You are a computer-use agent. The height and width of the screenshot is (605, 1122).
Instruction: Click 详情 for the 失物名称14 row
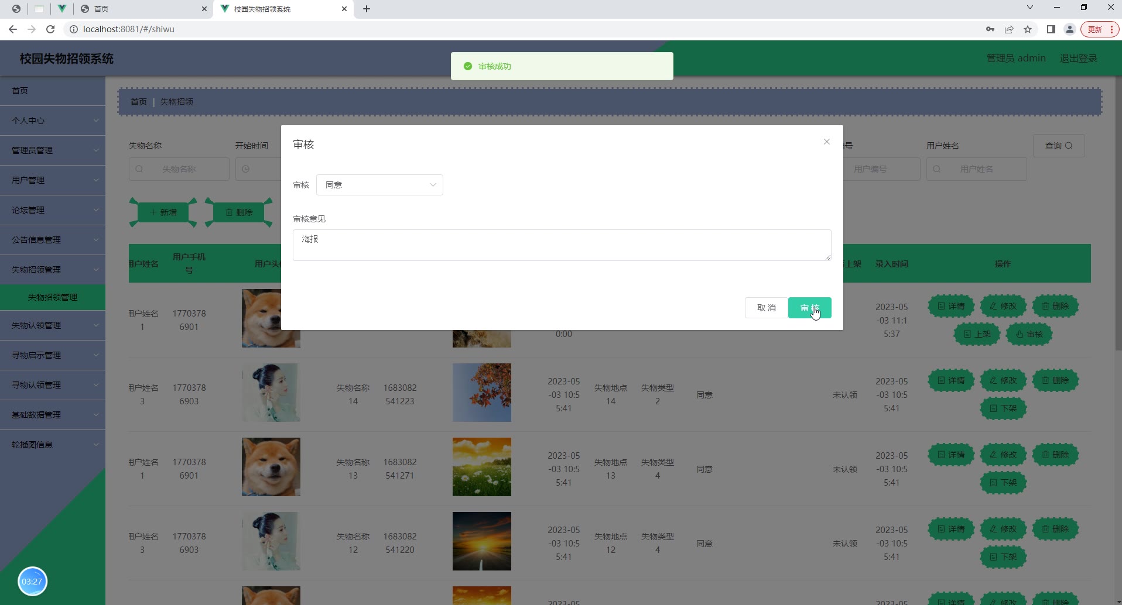pyautogui.click(x=951, y=380)
